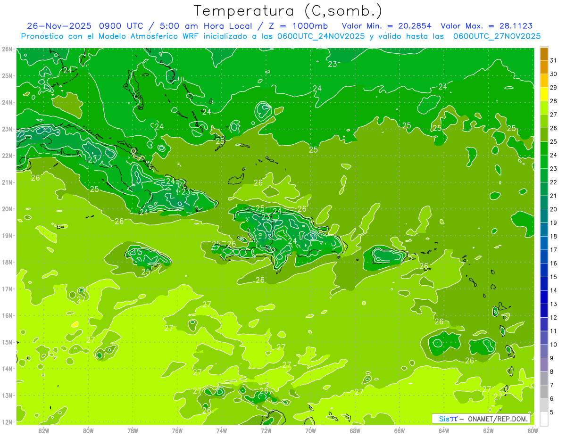Pick the orange colorbar swatch between 30 and 31
This screenshot has width=566, height=437.
544,67
